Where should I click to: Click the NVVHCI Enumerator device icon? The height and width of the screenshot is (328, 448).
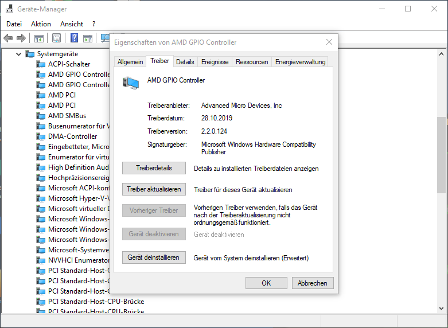(41, 260)
